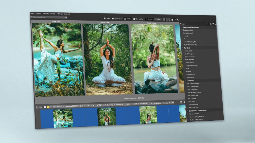Screen dimensions: 255x143
Task: Add a new preset with plus icon
Action: click(208, 24)
